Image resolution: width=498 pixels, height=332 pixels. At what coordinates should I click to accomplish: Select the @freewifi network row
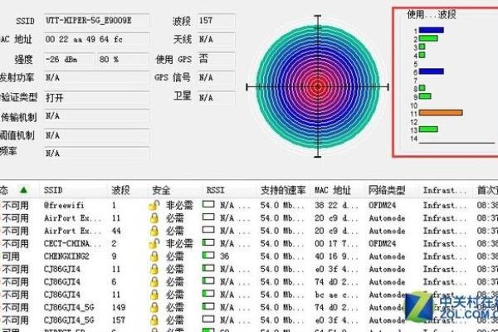(x=249, y=206)
